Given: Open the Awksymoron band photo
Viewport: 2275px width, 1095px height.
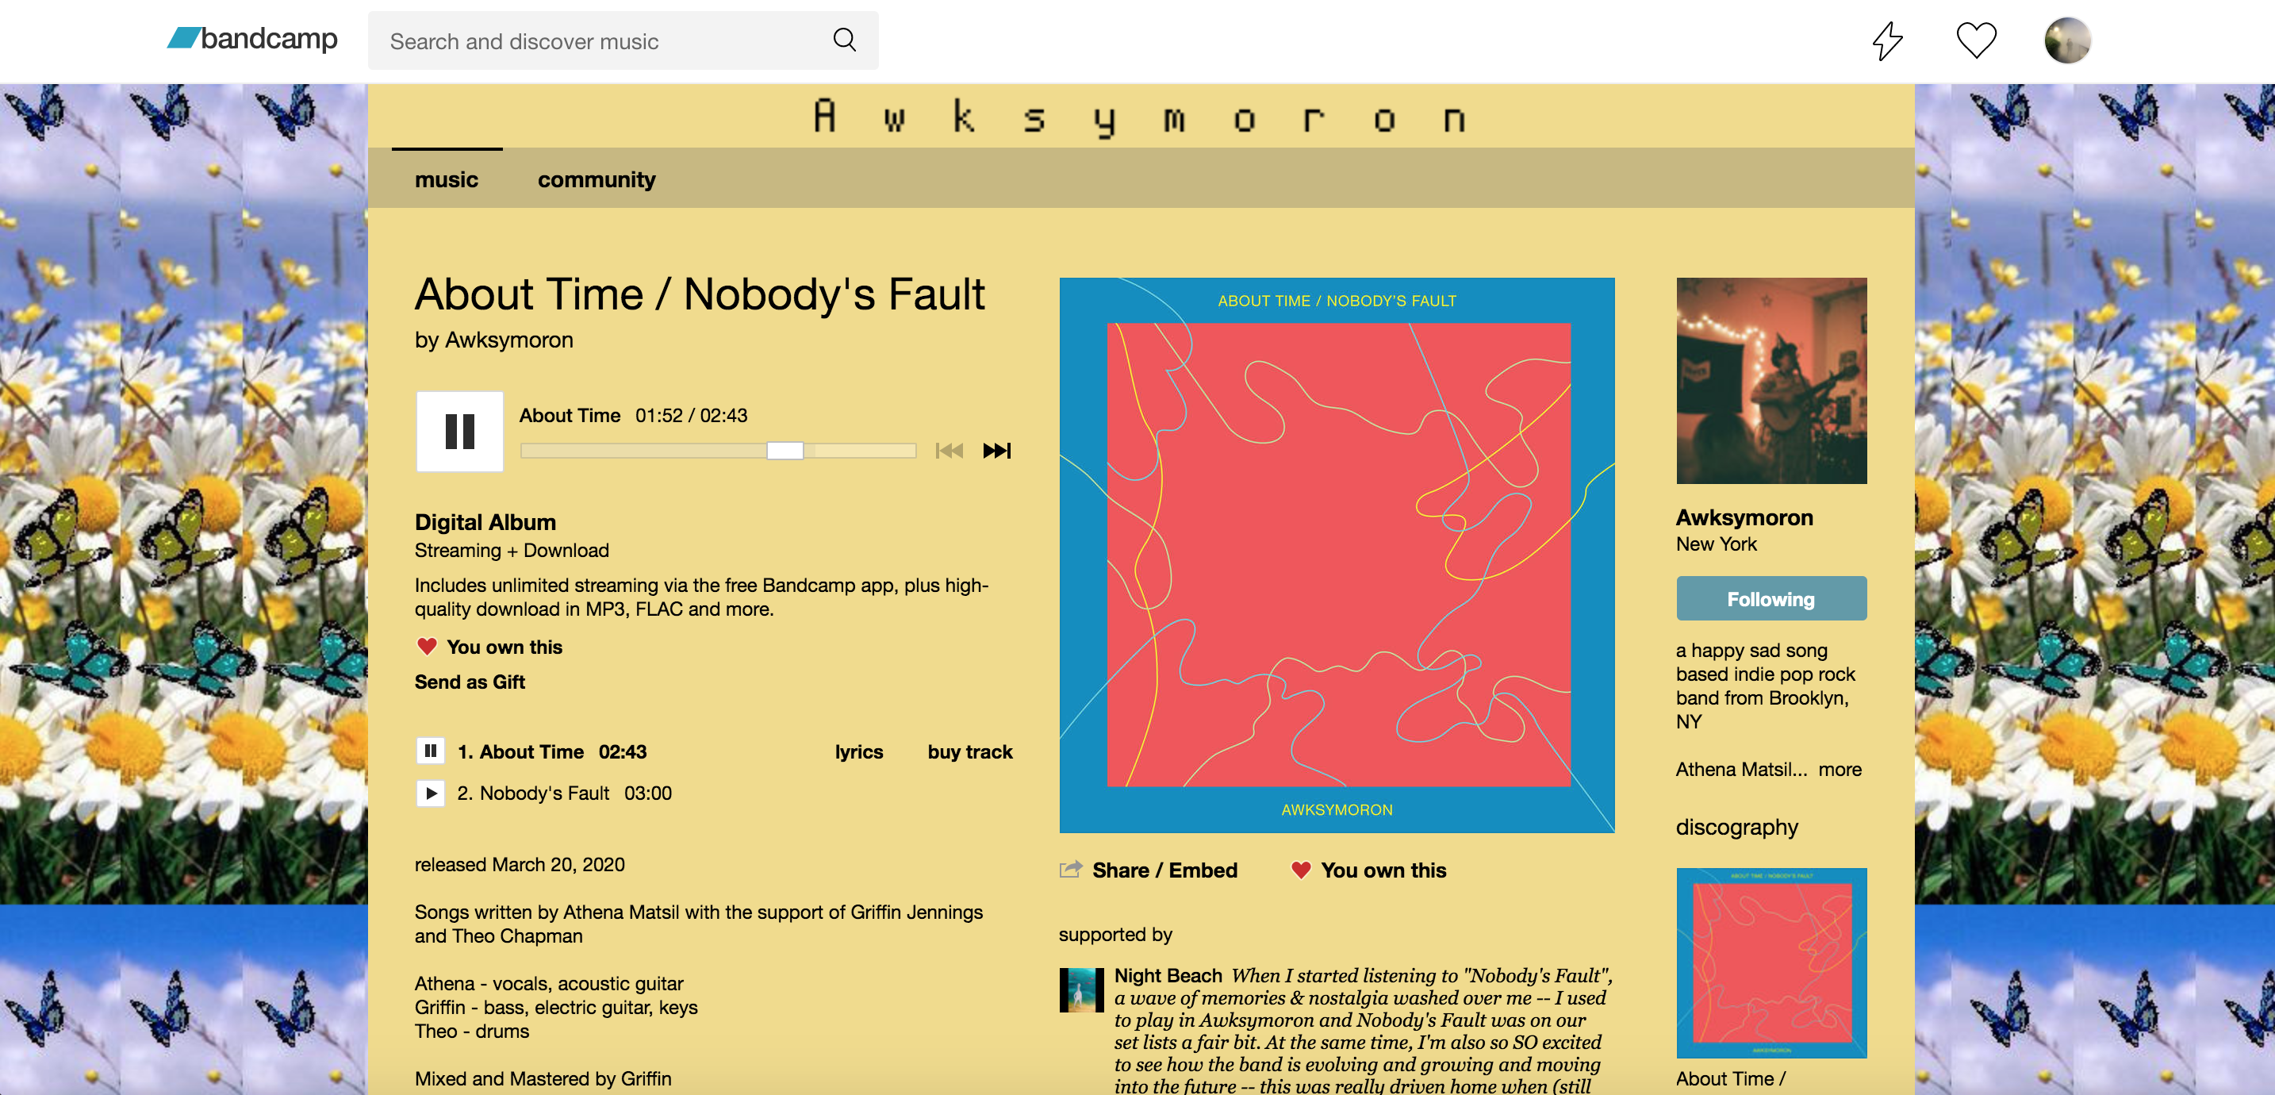Looking at the screenshot, I should (x=1771, y=381).
